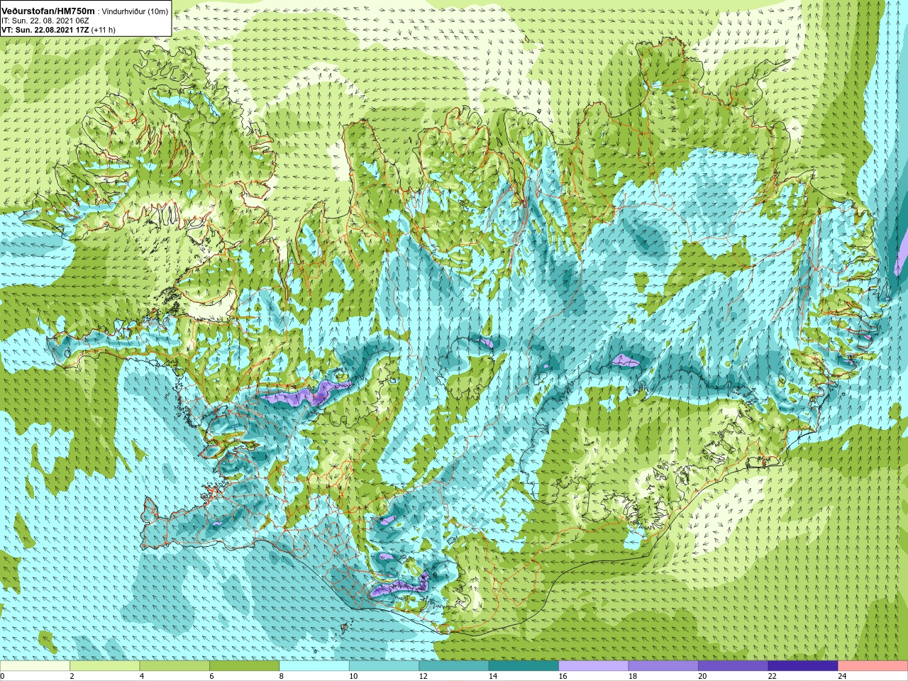Click the 18–20 purple legend swatch
The image size is (908, 681).
coord(663,666)
